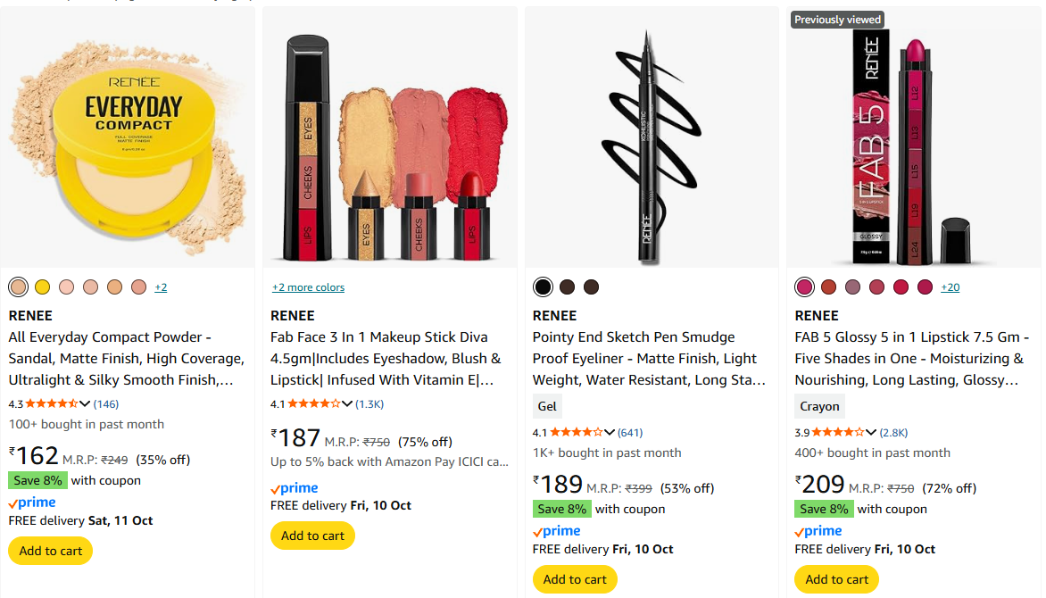Add Pointy End Eyeliner to cart
This screenshot has width=1046, height=598.
575,579
